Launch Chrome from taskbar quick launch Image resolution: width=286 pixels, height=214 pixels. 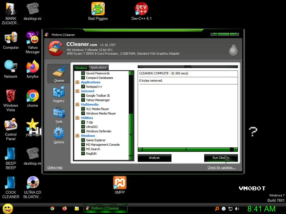coord(52,208)
